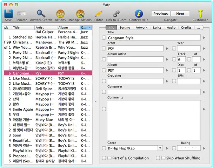The height and width of the screenshot is (168, 213).
Task: Open the Genre combo box dropdown arrow
Action: tap(160, 148)
